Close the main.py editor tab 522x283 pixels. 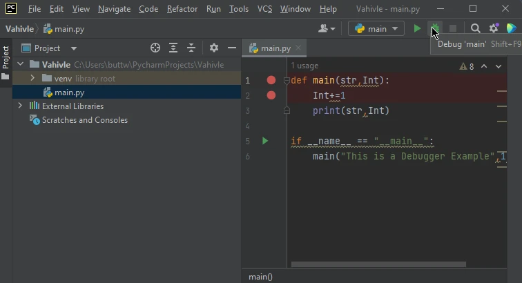pyautogui.click(x=298, y=48)
